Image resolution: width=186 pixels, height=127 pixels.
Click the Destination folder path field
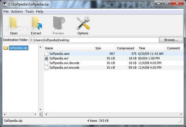94,40
